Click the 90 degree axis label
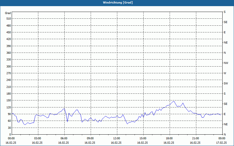This screenshot has height=146, width=234. [9, 114]
